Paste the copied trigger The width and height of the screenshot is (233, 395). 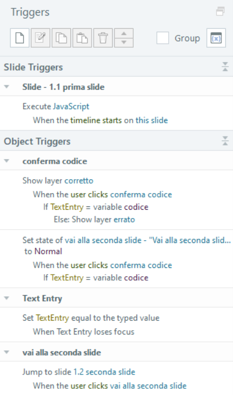82,38
